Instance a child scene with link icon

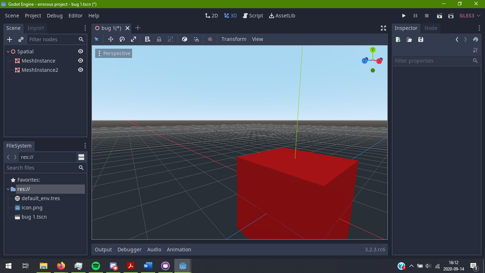(x=21, y=39)
